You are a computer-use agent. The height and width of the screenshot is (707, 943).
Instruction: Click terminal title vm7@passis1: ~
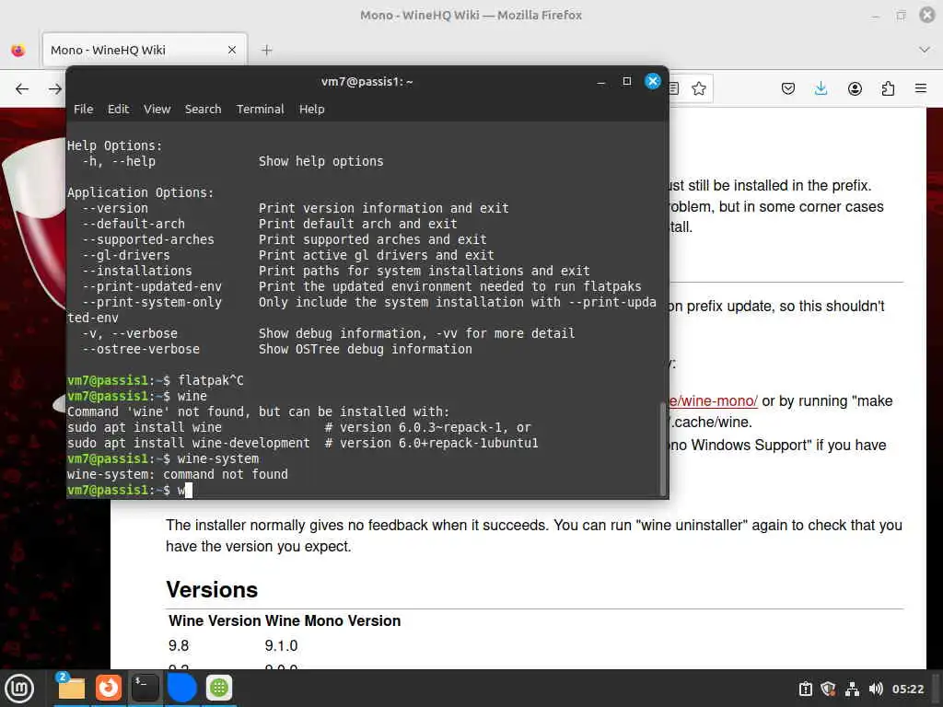[367, 81]
